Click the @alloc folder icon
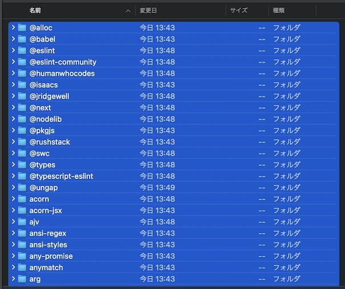The width and height of the screenshot is (345, 289). coord(22,28)
